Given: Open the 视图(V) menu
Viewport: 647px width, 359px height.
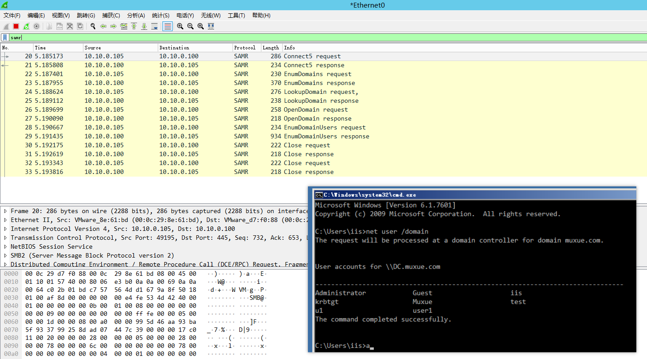Looking at the screenshot, I should click(x=61, y=16).
